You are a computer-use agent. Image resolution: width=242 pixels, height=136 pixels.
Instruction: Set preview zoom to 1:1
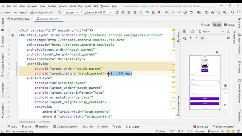point(225,105)
